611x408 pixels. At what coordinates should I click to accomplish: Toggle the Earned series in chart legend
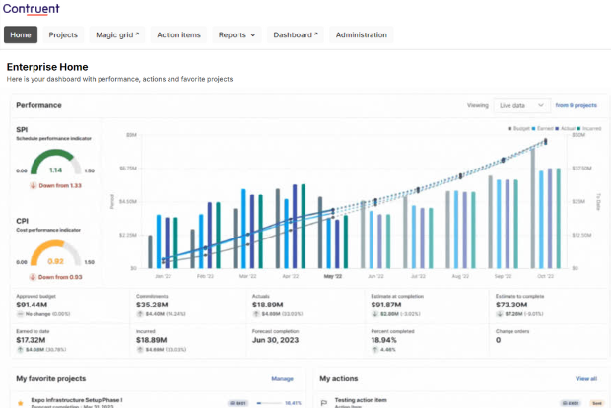pos(542,128)
